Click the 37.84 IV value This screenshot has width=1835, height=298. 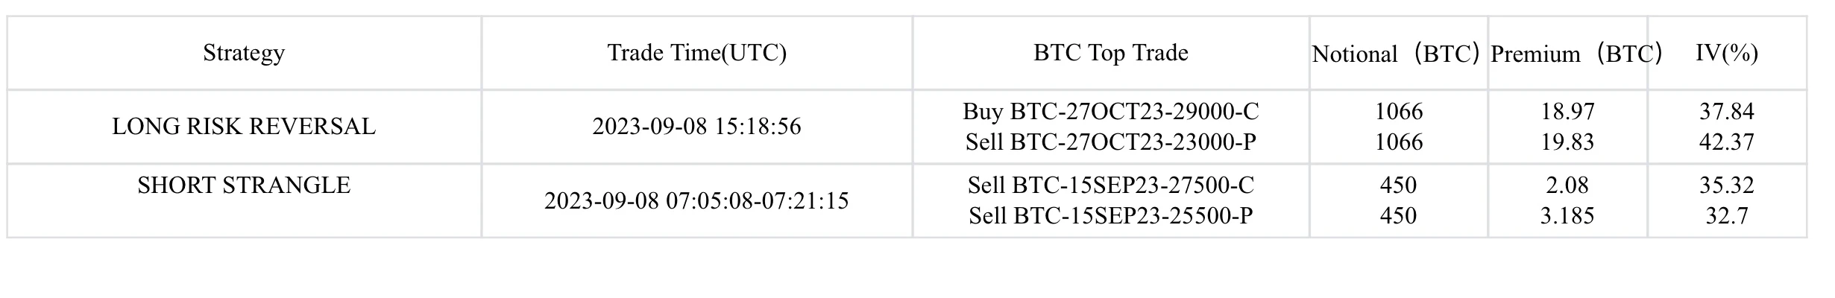(1727, 112)
